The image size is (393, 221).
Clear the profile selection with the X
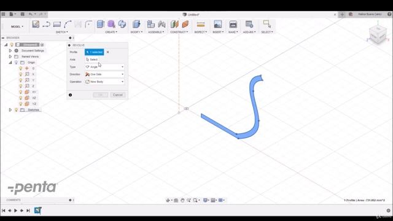108,52
